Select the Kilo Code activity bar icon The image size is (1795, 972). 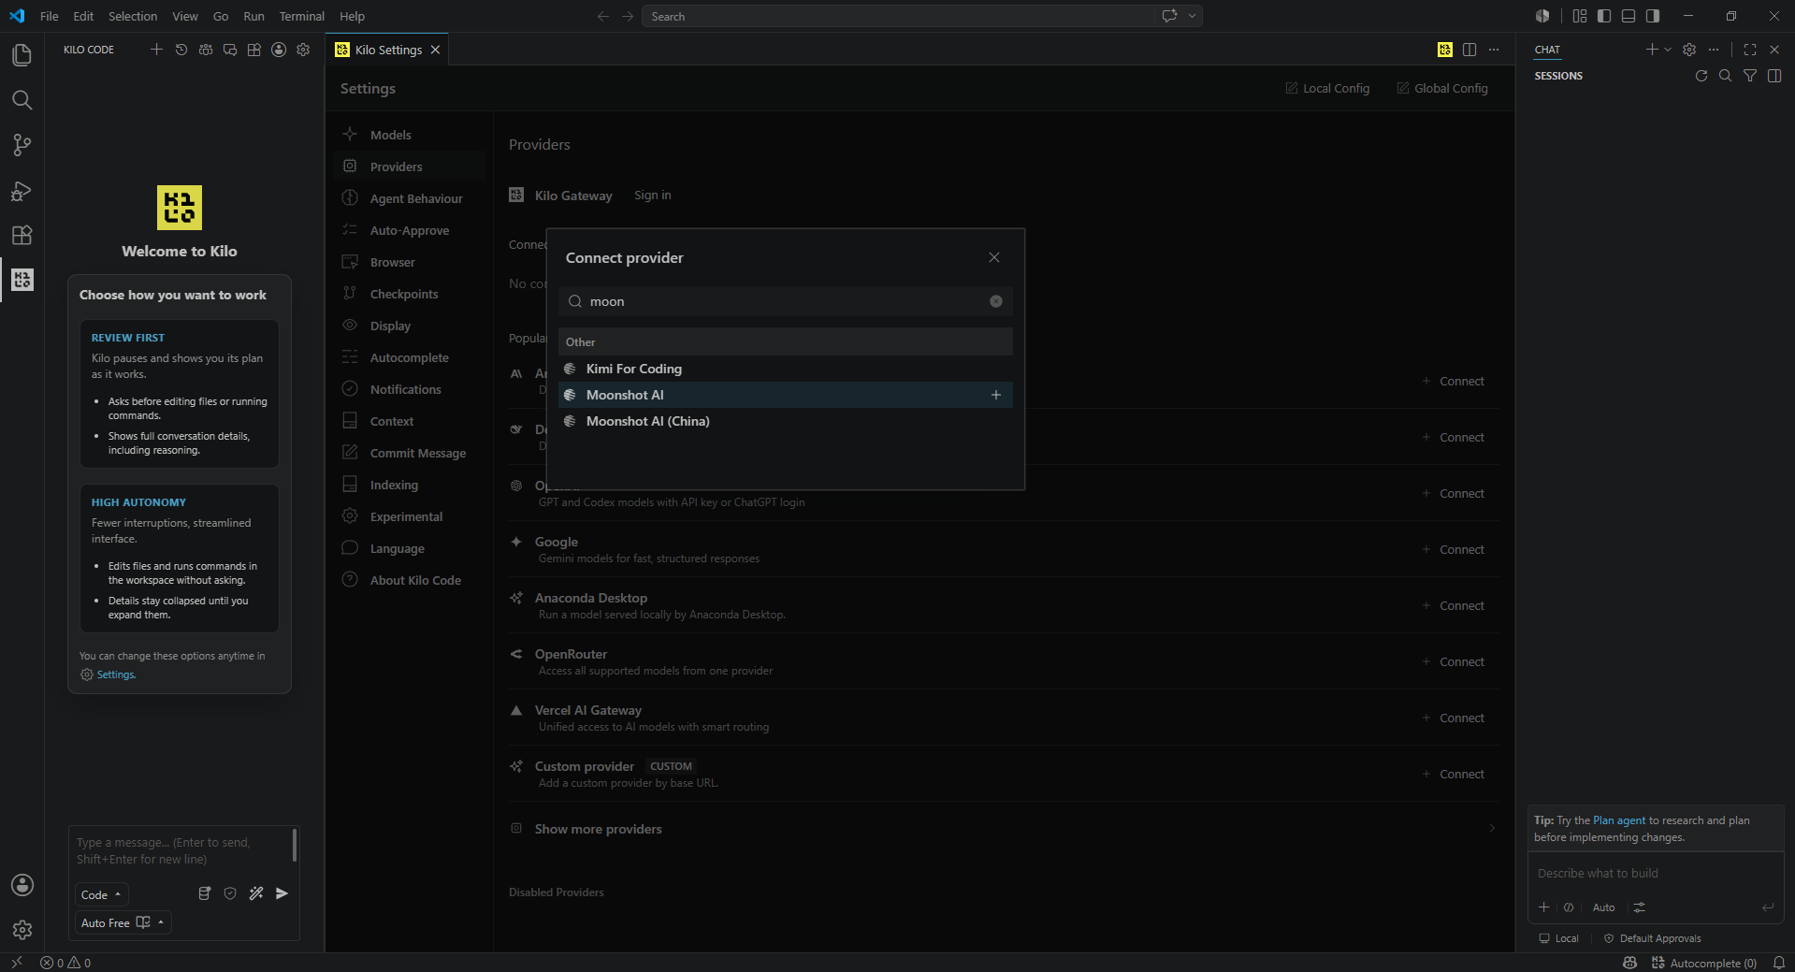(x=22, y=280)
